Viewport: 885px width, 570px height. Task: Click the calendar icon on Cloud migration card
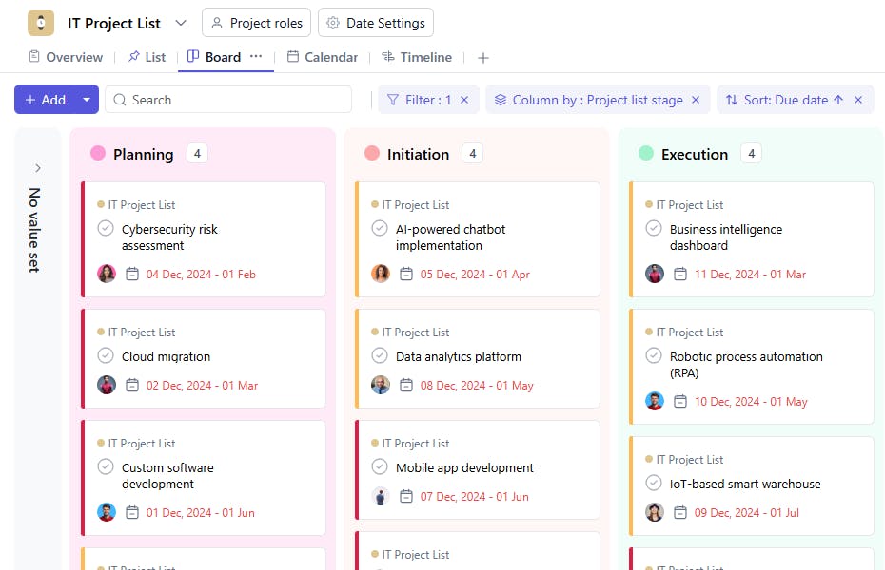coord(132,386)
